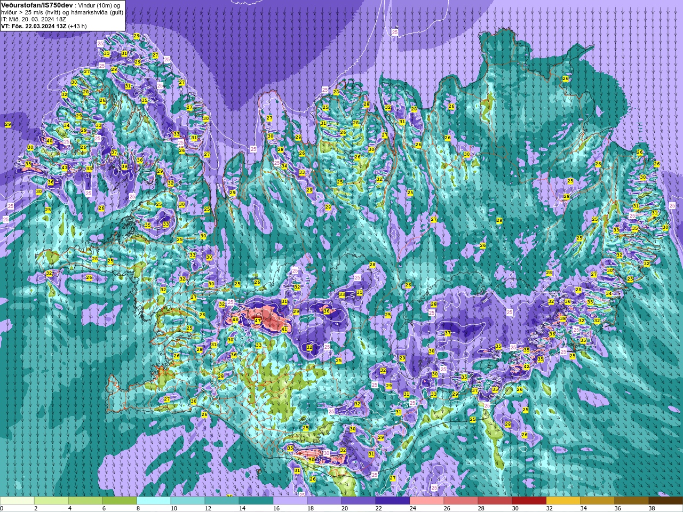Pick the 10–12 m/s turquoise legend swatch
The image size is (683, 512).
click(188, 501)
